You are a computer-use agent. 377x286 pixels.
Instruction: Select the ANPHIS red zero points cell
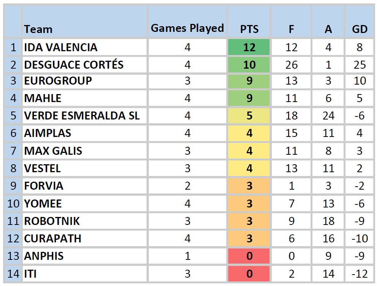point(249,256)
